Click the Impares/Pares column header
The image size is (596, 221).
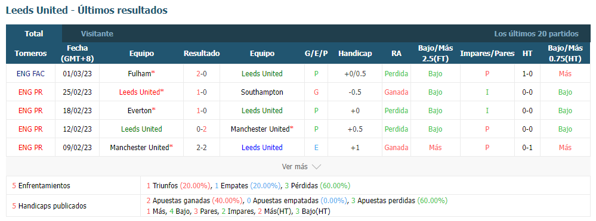click(487, 54)
